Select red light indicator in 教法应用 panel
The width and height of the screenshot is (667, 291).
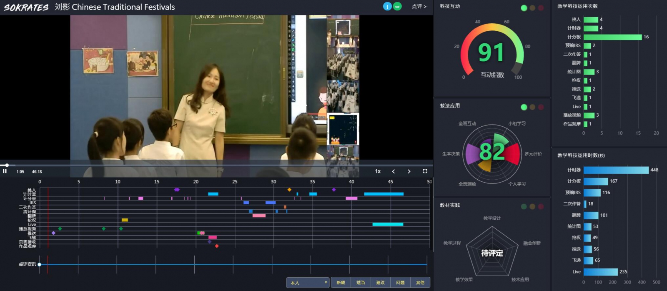[541, 107]
